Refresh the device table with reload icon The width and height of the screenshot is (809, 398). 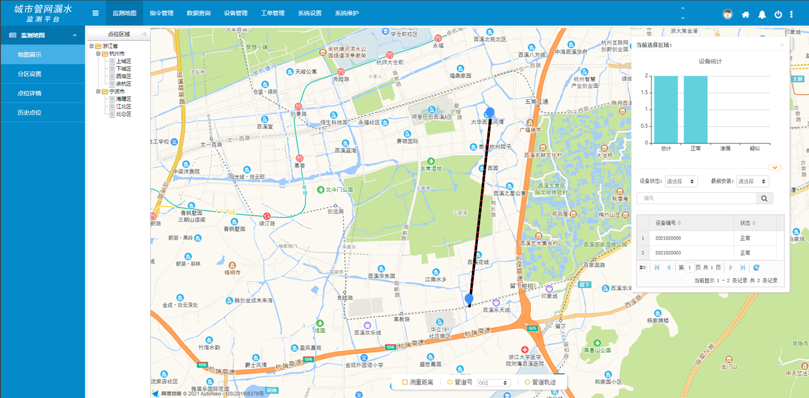(x=756, y=268)
